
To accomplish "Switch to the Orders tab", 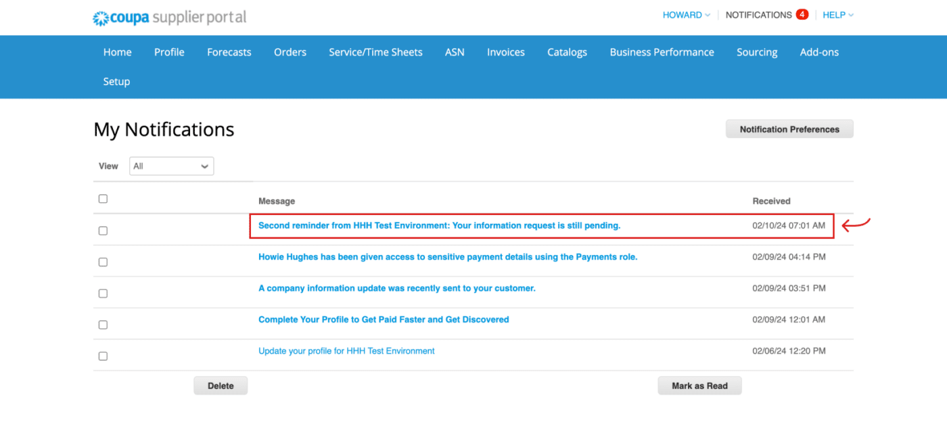I will (x=290, y=51).
